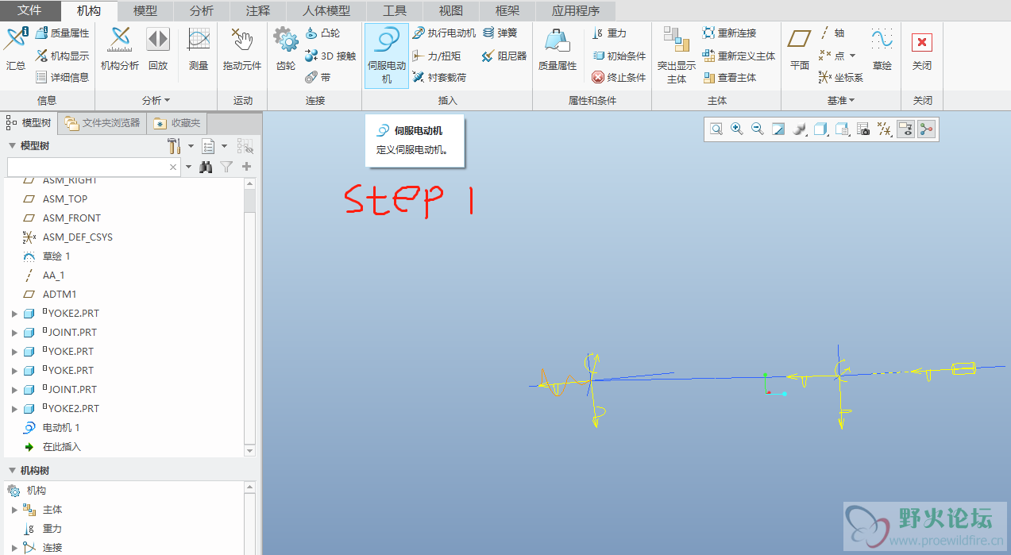Expand the 主体 bodies node
Viewport: 1011px width, 555px height.
[x=14, y=510]
